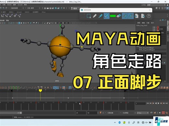Play animation backwards

coord(156,103)
